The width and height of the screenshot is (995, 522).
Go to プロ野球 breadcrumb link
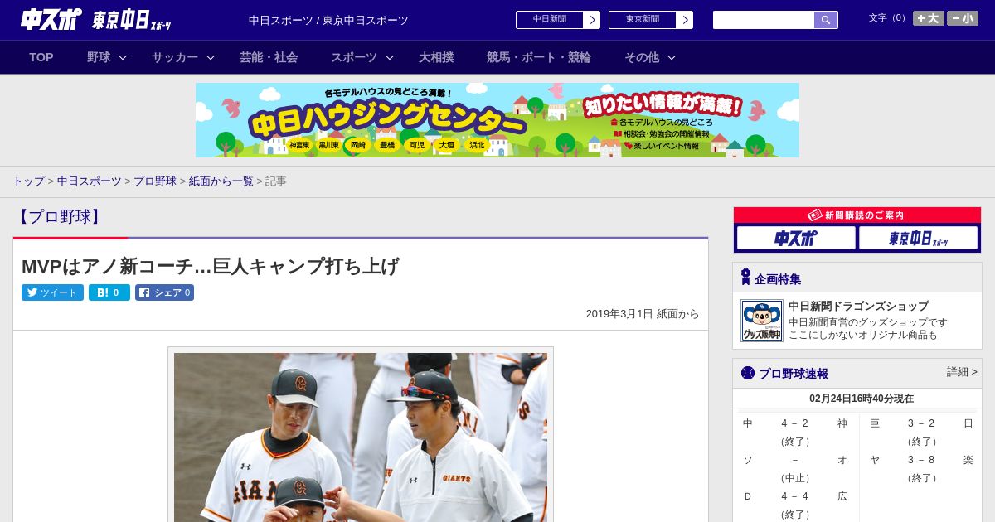[155, 181]
